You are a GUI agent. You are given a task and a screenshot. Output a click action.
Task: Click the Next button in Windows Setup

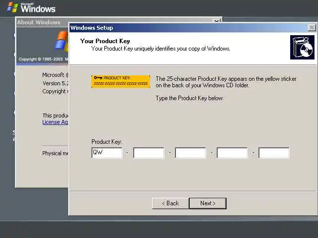point(208,203)
